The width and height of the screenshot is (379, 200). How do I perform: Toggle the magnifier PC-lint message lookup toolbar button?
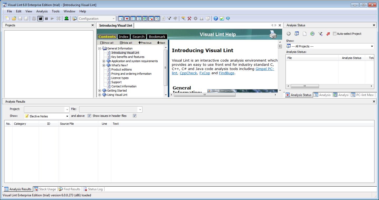pyautogui.click(x=157, y=18)
